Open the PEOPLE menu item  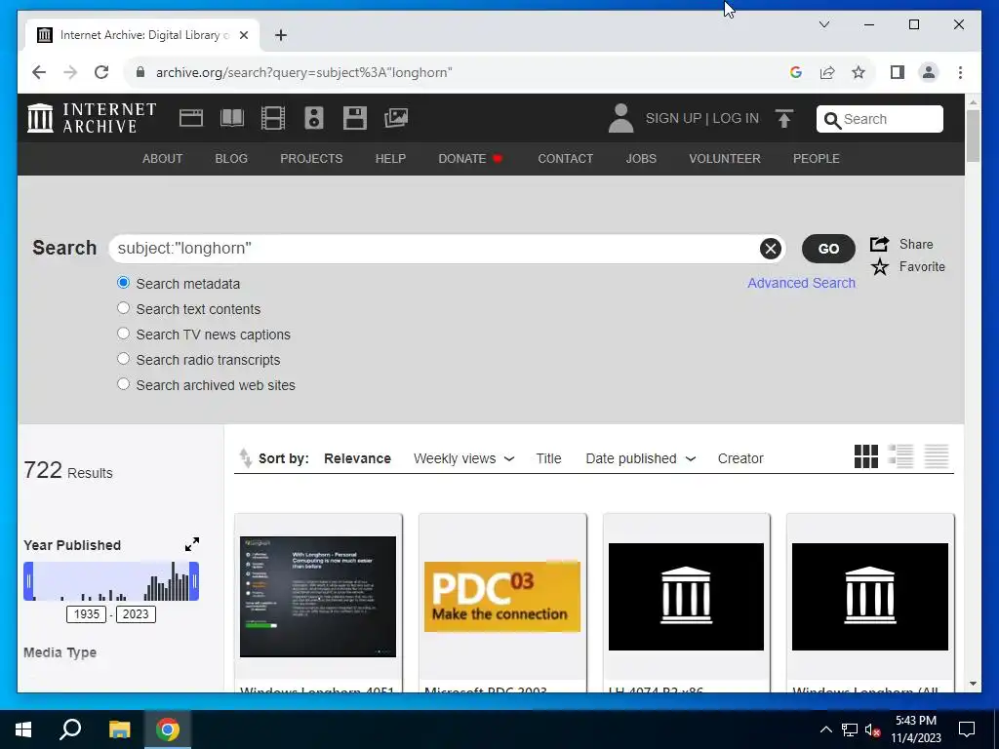[x=817, y=159]
